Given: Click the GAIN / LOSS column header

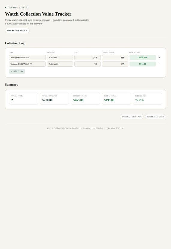Looking at the screenshot, I should point(134,52).
